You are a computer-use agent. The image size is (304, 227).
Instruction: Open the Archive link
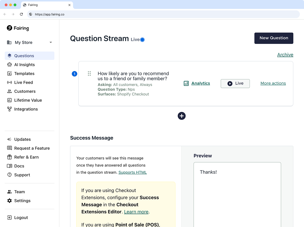pyautogui.click(x=285, y=55)
